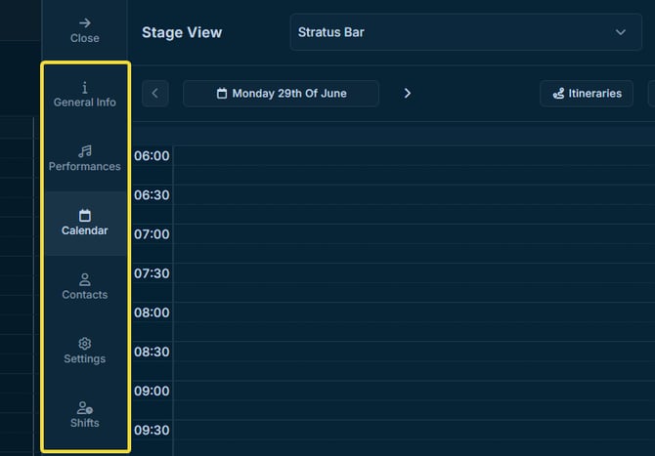Open the Stratus Bar stage dropdown
Viewport: 655px width, 456px height.
[461, 32]
